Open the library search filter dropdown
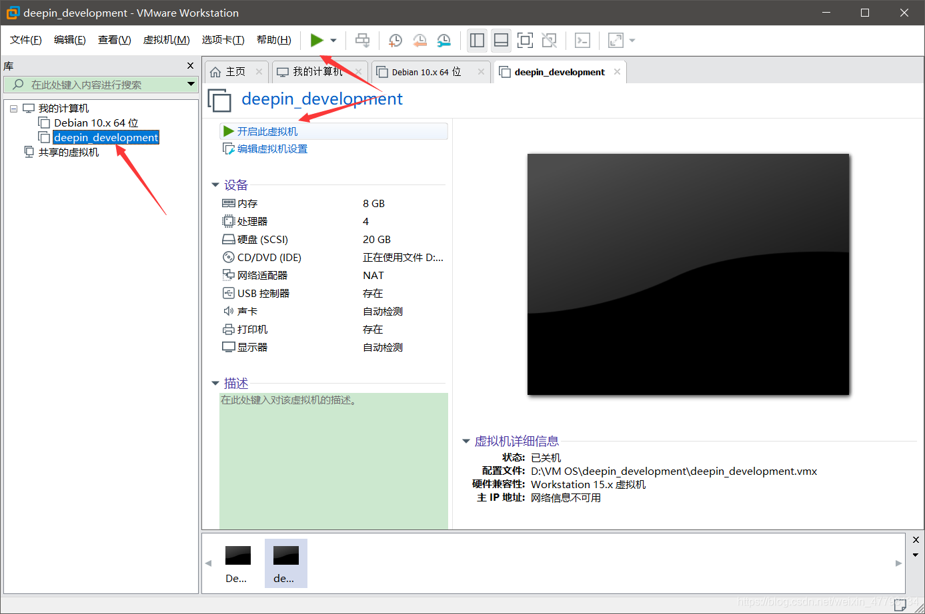This screenshot has height=614, width=925. point(191,85)
